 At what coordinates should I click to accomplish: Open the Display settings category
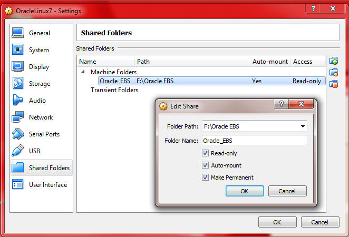pyautogui.click(x=42, y=67)
